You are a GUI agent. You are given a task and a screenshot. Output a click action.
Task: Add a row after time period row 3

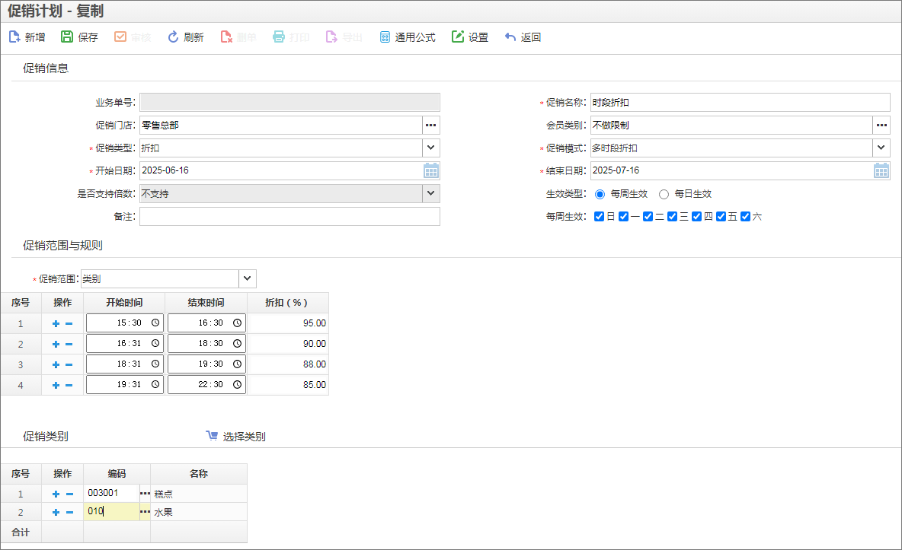(56, 365)
